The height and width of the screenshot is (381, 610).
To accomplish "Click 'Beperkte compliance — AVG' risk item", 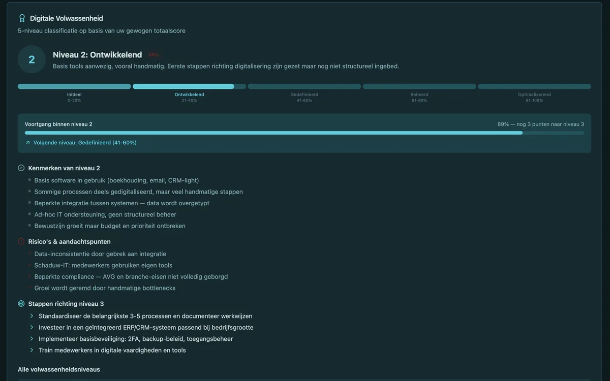I will (131, 277).
